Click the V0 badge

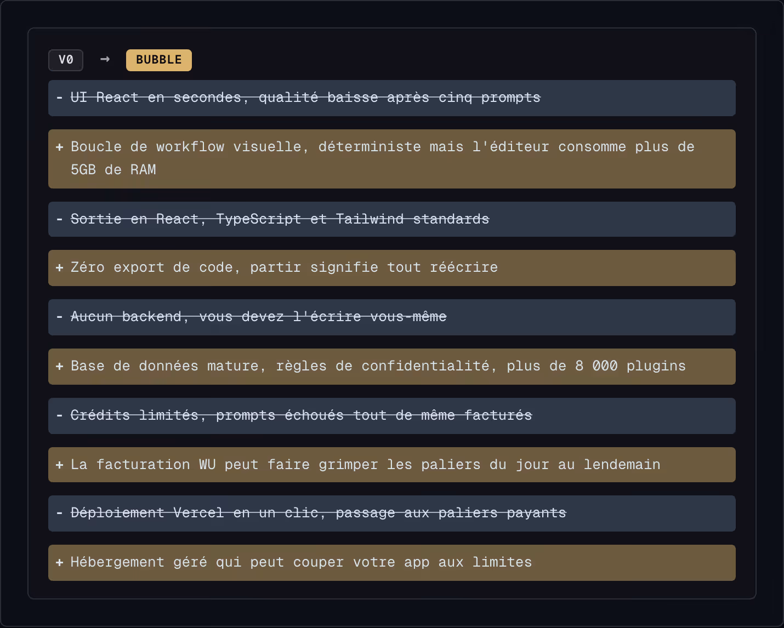66,60
